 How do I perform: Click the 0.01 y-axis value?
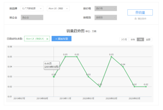pos(10,97)
